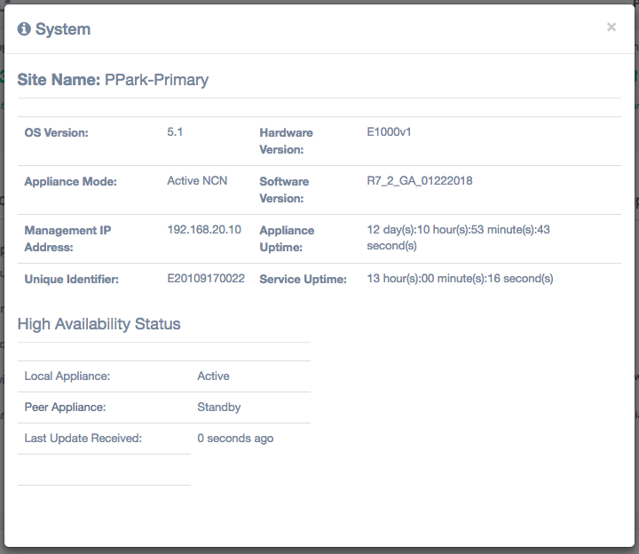639x554 pixels.
Task: Click the Local Appliance label
Action: point(67,376)
